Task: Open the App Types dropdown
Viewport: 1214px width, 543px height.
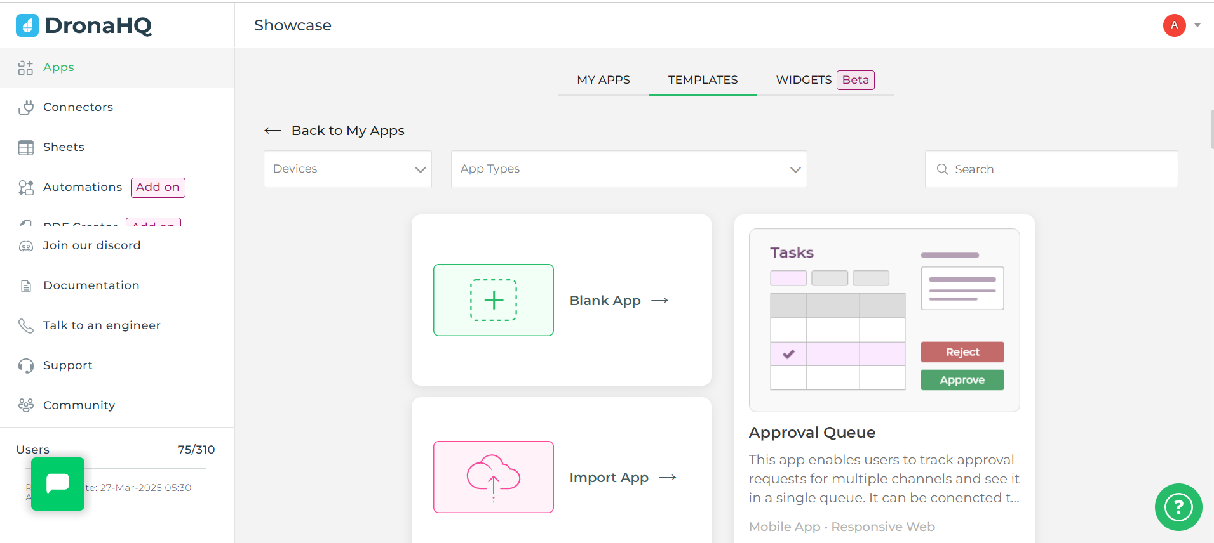Action: pos(628,169)
